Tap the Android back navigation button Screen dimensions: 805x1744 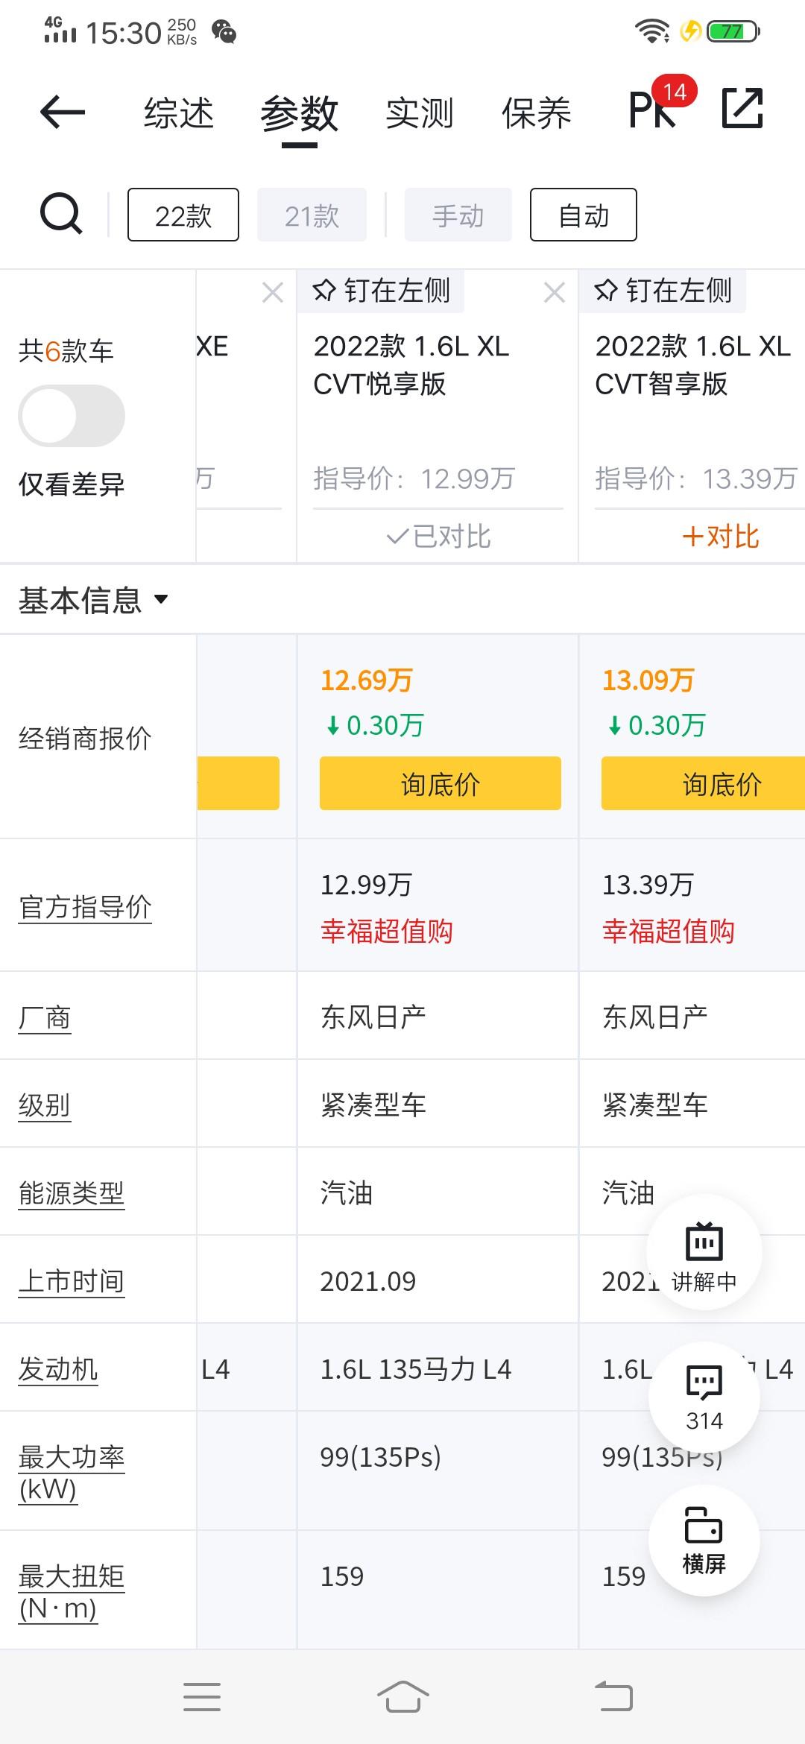point(613,1697)
